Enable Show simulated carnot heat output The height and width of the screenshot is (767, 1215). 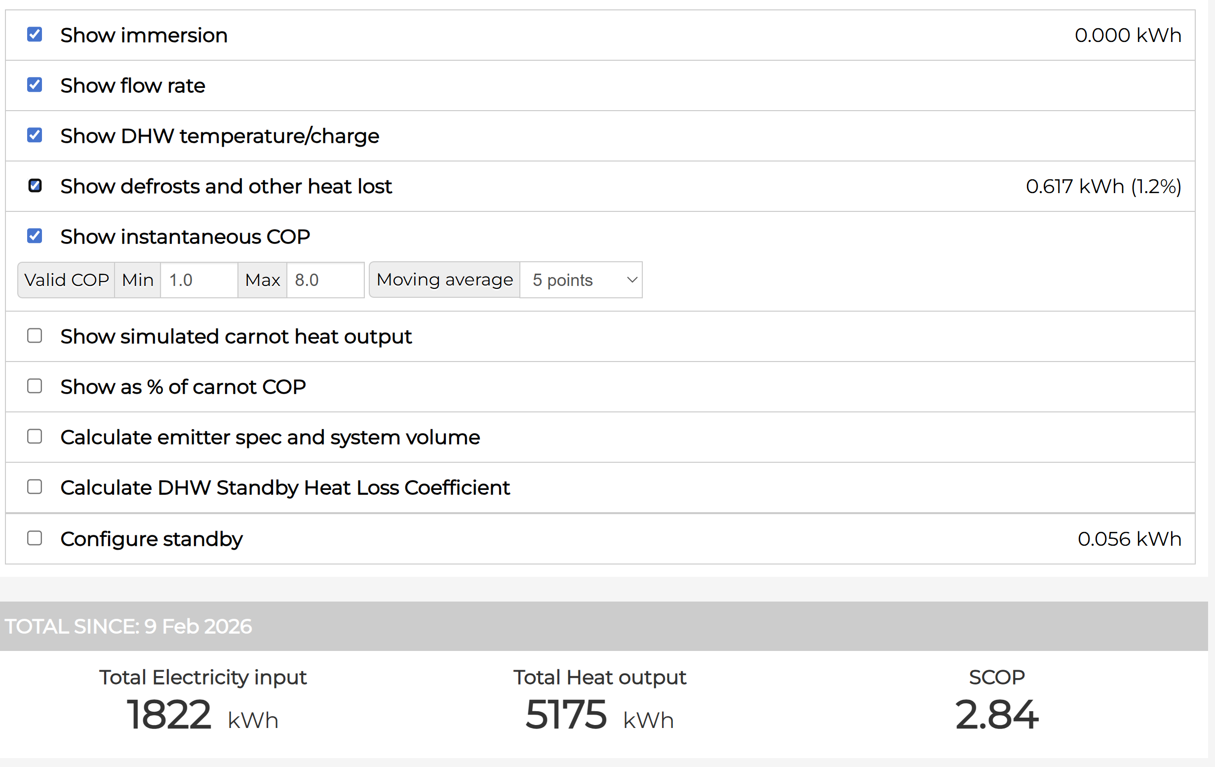coord(34,335)
